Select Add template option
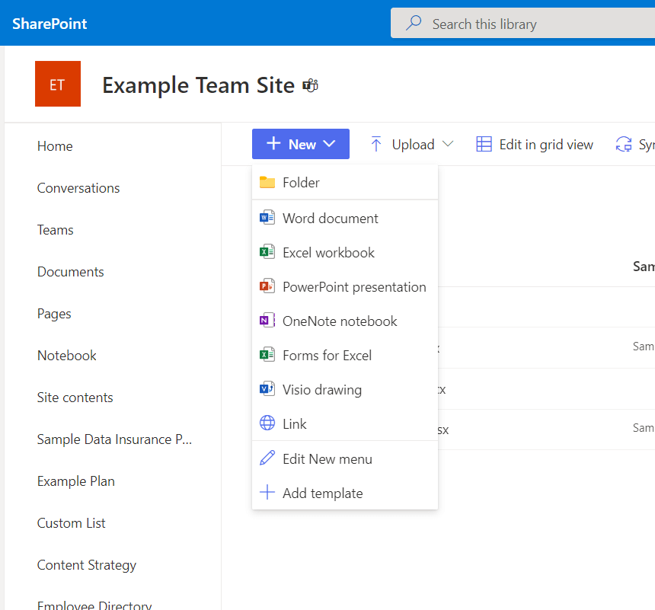 click(345, 493)
